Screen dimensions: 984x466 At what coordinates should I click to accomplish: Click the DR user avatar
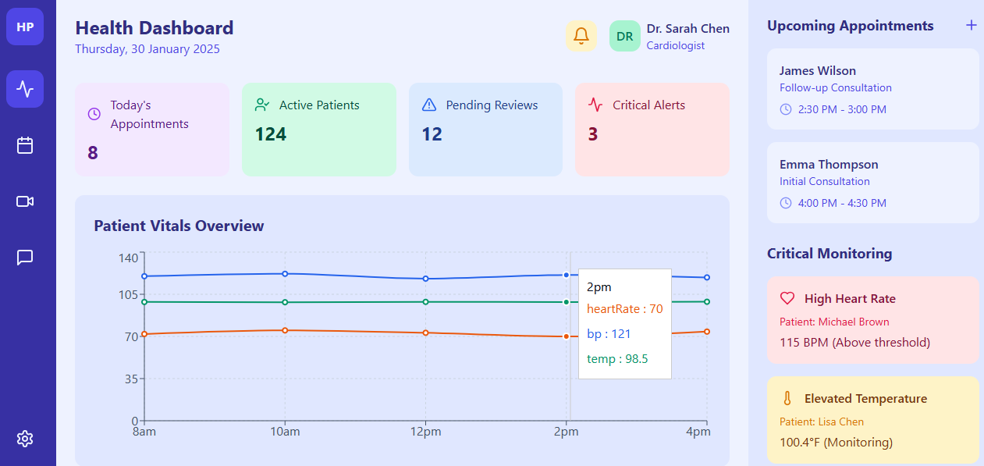point(625,36)
